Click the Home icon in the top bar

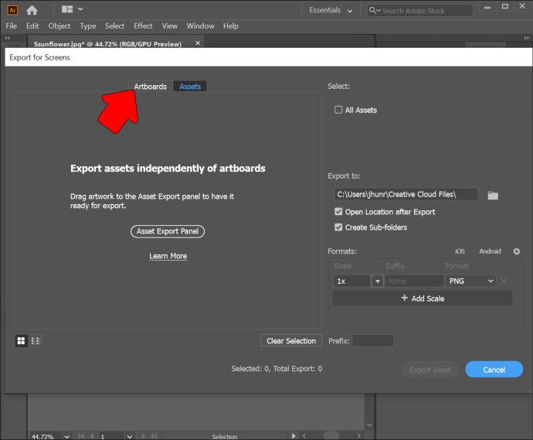tap(32, 10)
